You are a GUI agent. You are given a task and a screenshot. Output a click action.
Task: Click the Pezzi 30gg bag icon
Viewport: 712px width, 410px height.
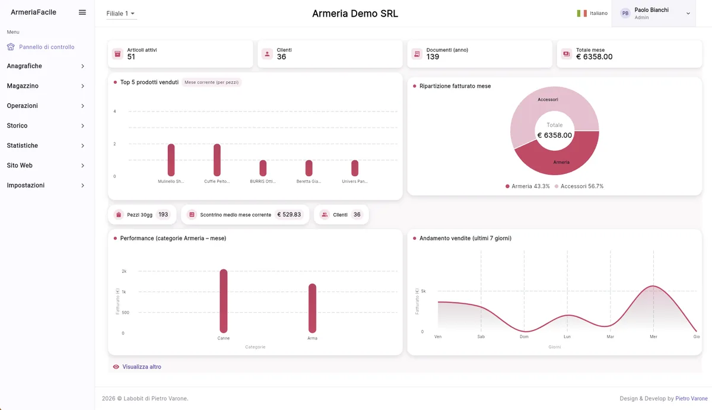click(119, 215)
